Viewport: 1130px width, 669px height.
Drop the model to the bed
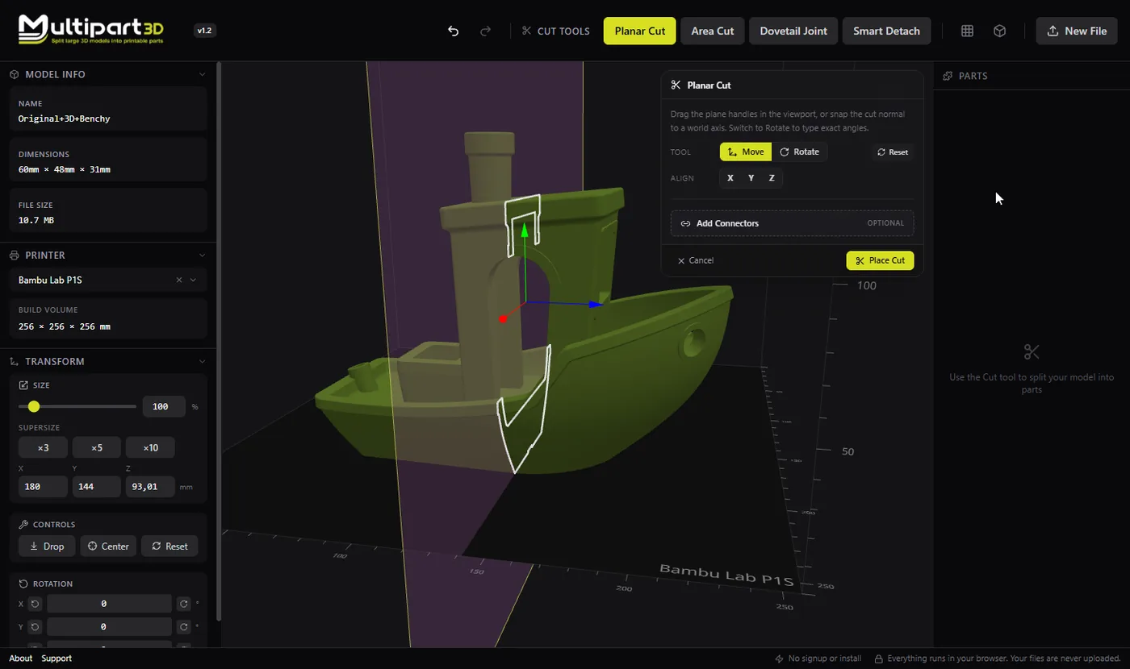(47, 546)
